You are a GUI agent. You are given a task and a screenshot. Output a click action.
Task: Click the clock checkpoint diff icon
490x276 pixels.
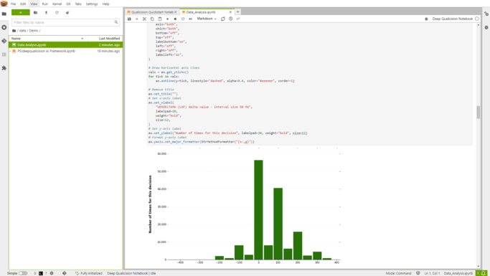point(230,19)
